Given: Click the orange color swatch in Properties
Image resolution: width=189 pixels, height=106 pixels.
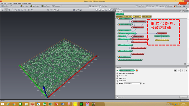Looking at the screenshot, I should pos(137,70).
